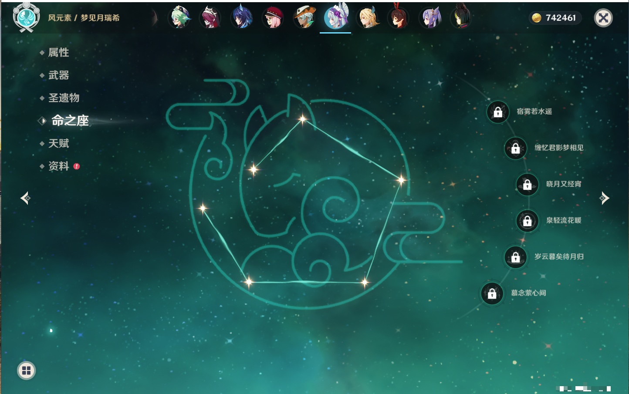Click the Anemo element emblem icon
Screen dimensions: 629x394
coord(26,17)
